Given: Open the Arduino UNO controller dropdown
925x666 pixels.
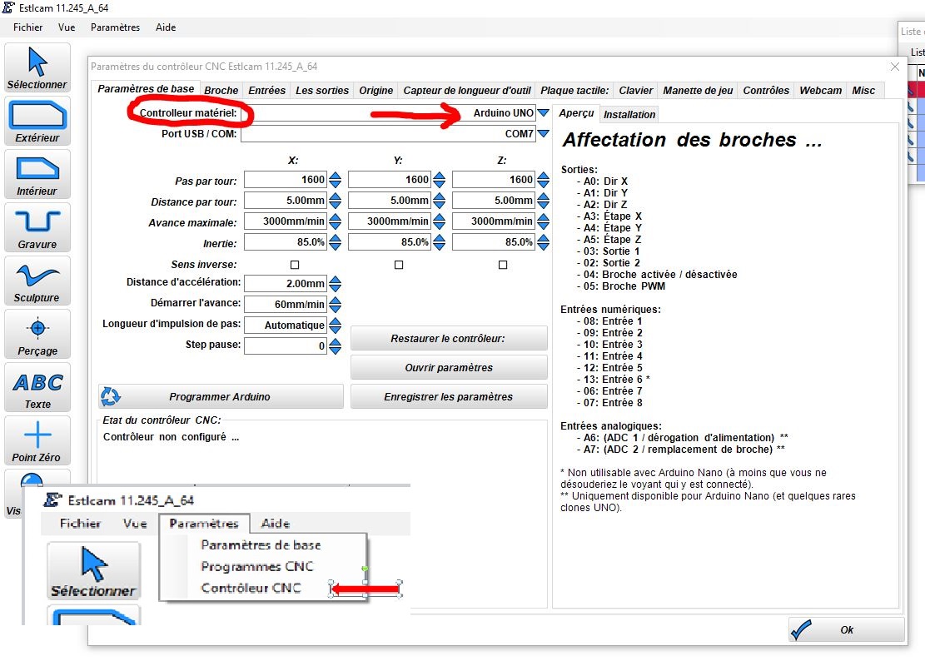Looking at the screenshot, I should pyautogui.click(x=543, y=113).
